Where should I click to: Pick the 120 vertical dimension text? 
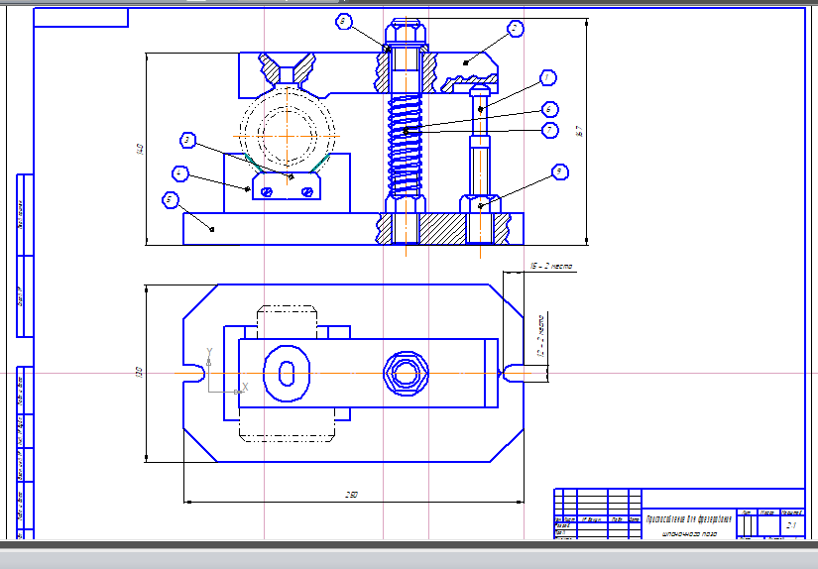pos(139,373)
